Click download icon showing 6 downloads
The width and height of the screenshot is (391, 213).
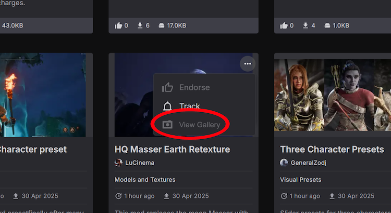[x=140, y=25]
